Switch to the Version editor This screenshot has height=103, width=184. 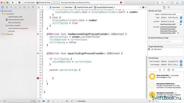(167, 3)
